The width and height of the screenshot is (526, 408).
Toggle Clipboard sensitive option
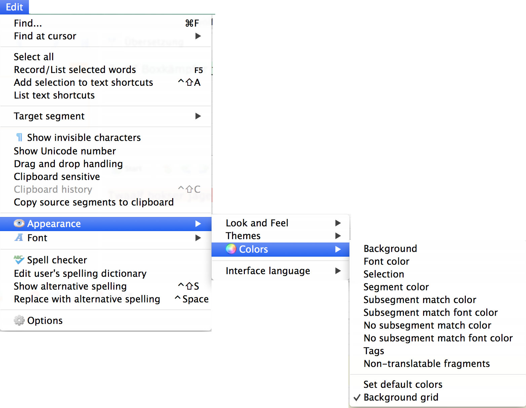[57, 177]
